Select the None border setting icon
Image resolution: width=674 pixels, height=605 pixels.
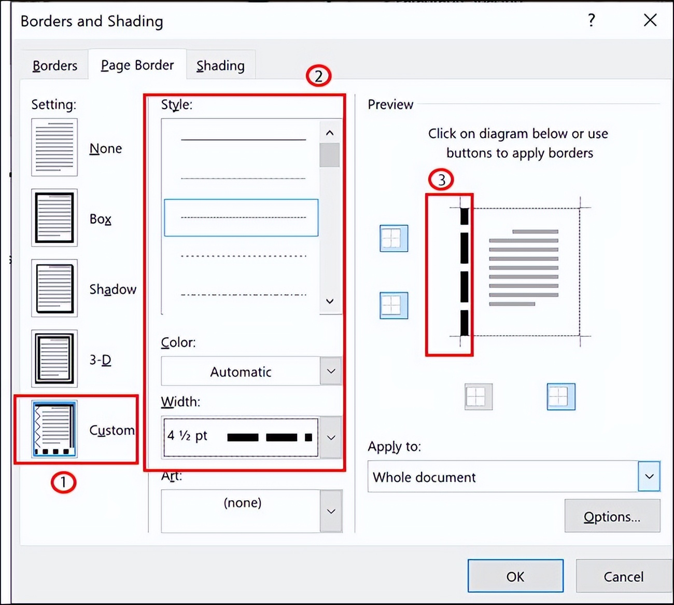[54, 147]
